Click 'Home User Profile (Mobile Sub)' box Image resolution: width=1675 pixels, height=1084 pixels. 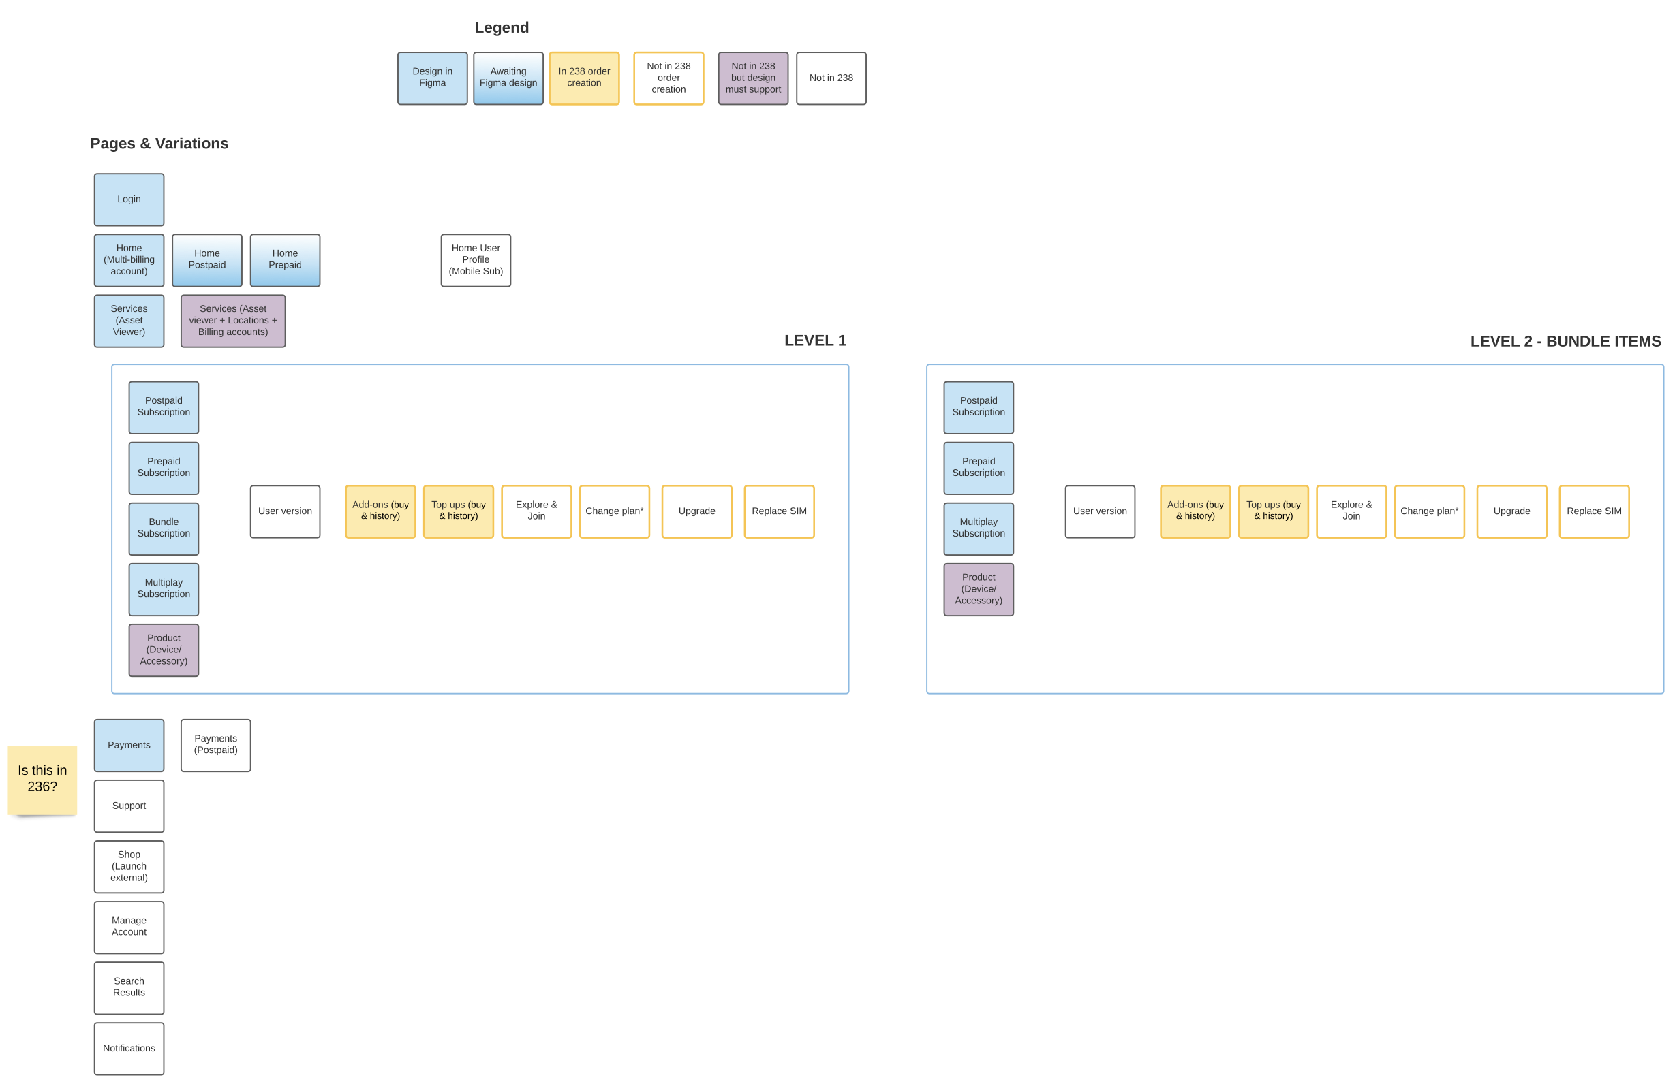476,260
